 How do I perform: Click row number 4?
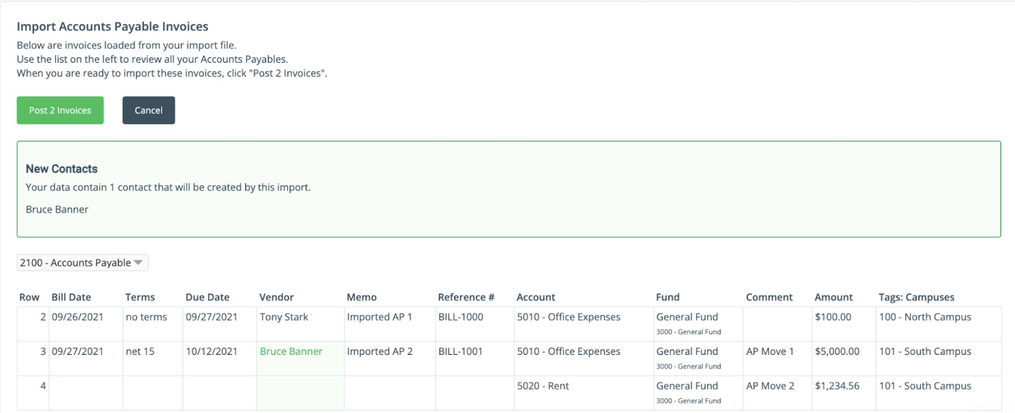click(43, 386)
